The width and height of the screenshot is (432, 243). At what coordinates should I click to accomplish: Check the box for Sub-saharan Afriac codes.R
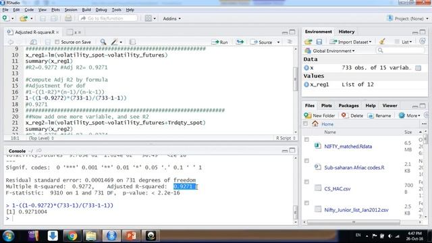pyautogui.click(x=306, y=161)
